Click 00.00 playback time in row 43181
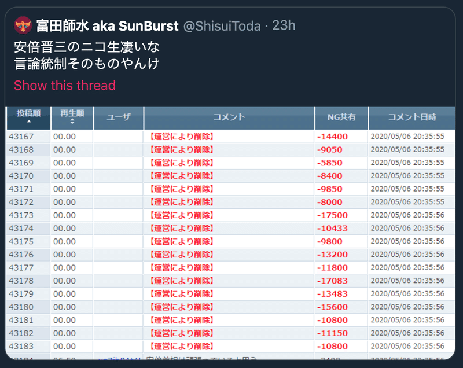This screenshot has height=368, width=463. click(64, 320)
